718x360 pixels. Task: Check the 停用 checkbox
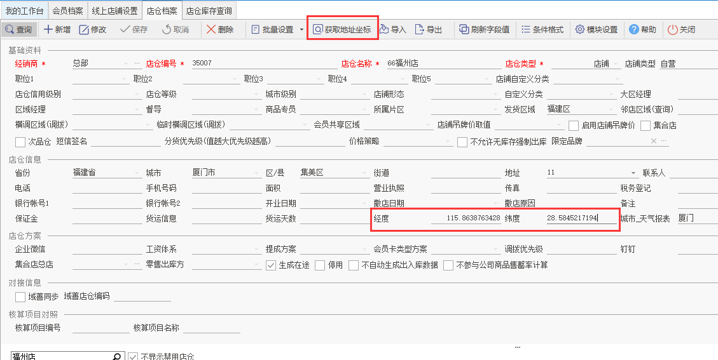pos(320,265)
